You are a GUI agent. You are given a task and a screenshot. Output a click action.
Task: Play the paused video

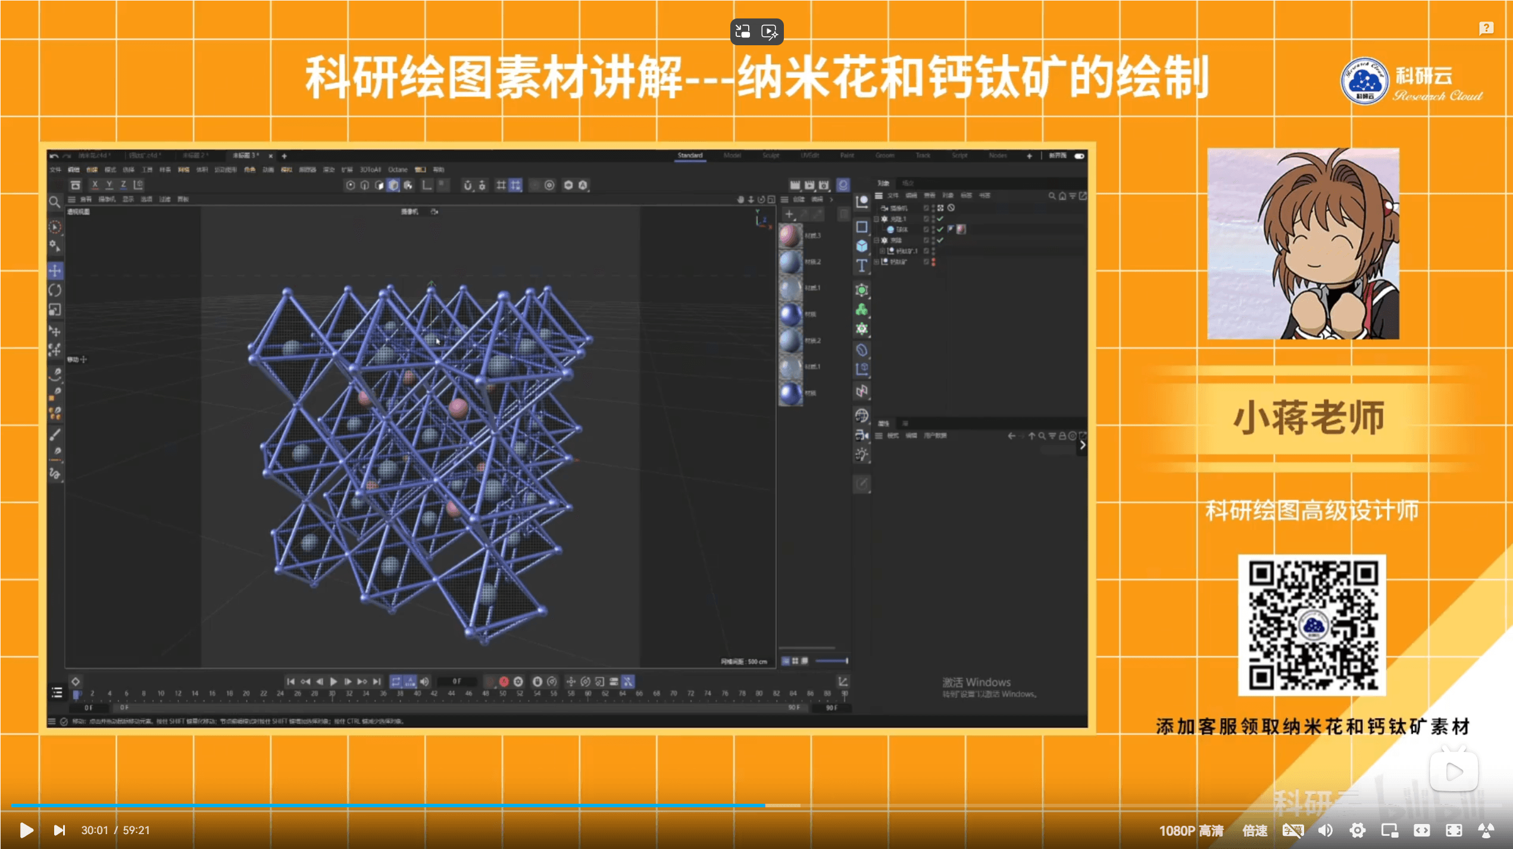pos(26,830)
